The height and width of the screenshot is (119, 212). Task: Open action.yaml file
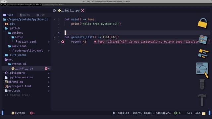click(26, 42)
